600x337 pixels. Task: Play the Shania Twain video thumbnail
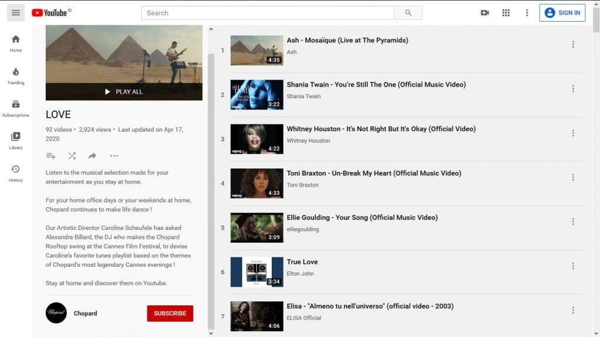tap(257, 95)
